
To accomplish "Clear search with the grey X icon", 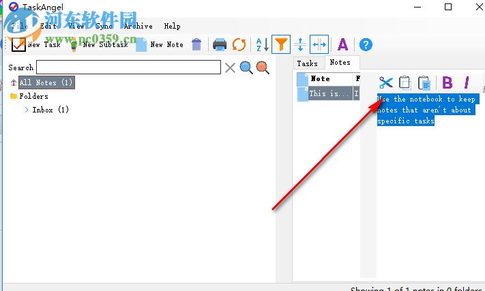I will 230,67.
